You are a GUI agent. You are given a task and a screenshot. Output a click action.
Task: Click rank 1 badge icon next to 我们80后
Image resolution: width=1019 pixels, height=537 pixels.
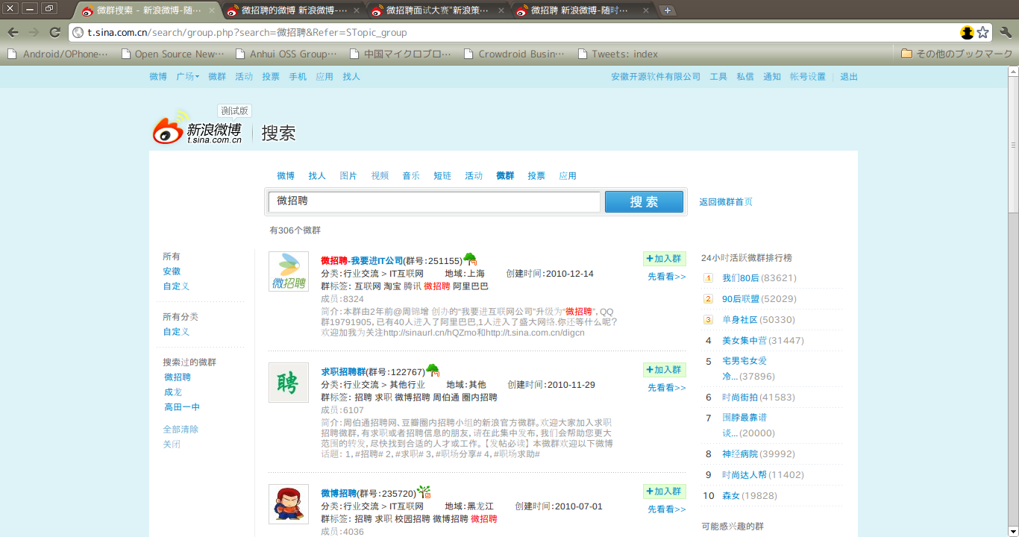pyautogui.click(x=708, y=278)
